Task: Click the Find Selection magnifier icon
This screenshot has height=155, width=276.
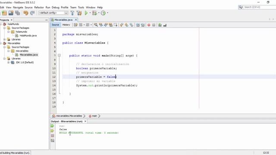Action: point(96,25)
